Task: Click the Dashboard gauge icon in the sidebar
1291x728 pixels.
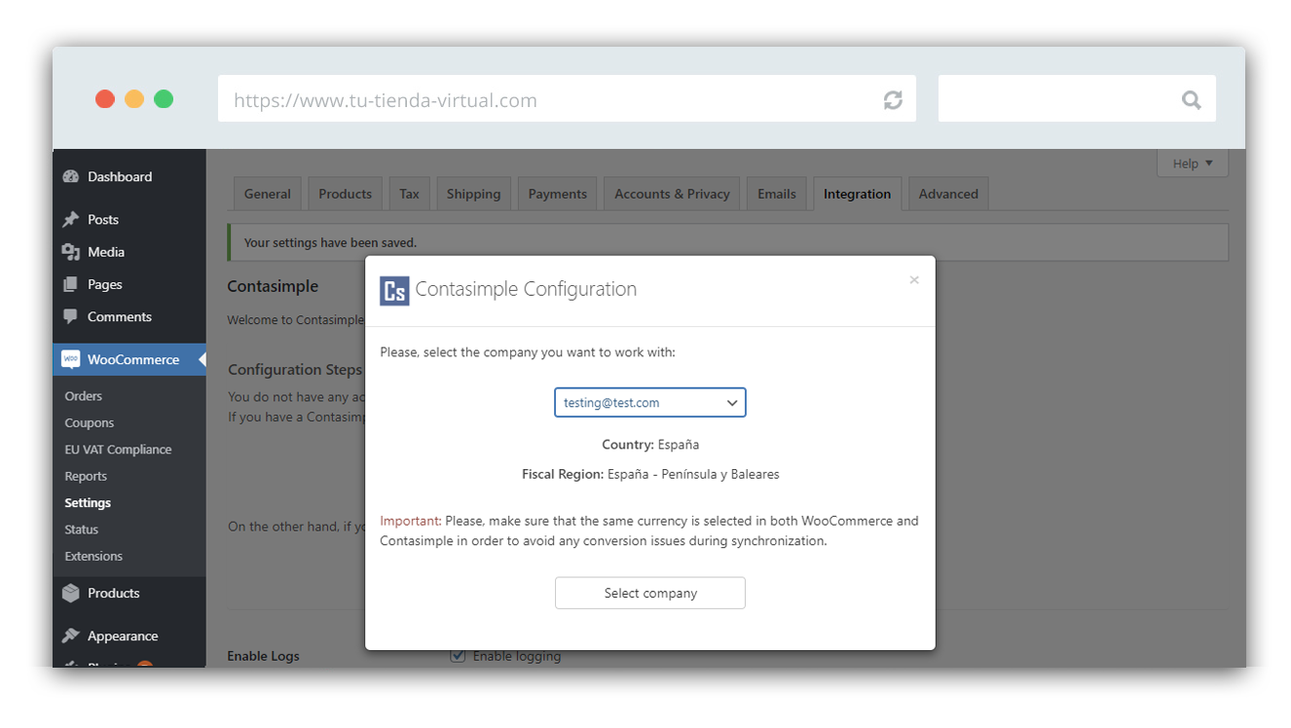Action: pos(70,177)
